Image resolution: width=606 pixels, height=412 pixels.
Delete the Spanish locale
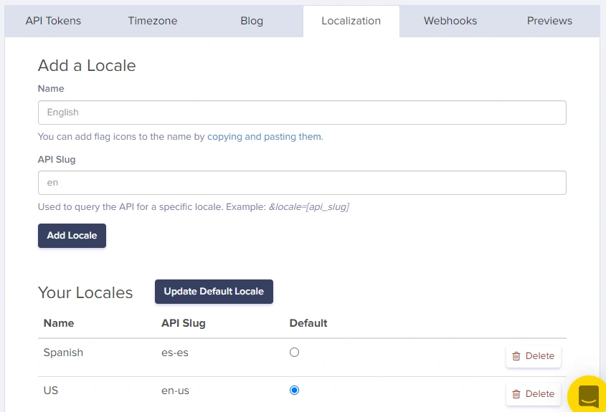tap(534, 356)
